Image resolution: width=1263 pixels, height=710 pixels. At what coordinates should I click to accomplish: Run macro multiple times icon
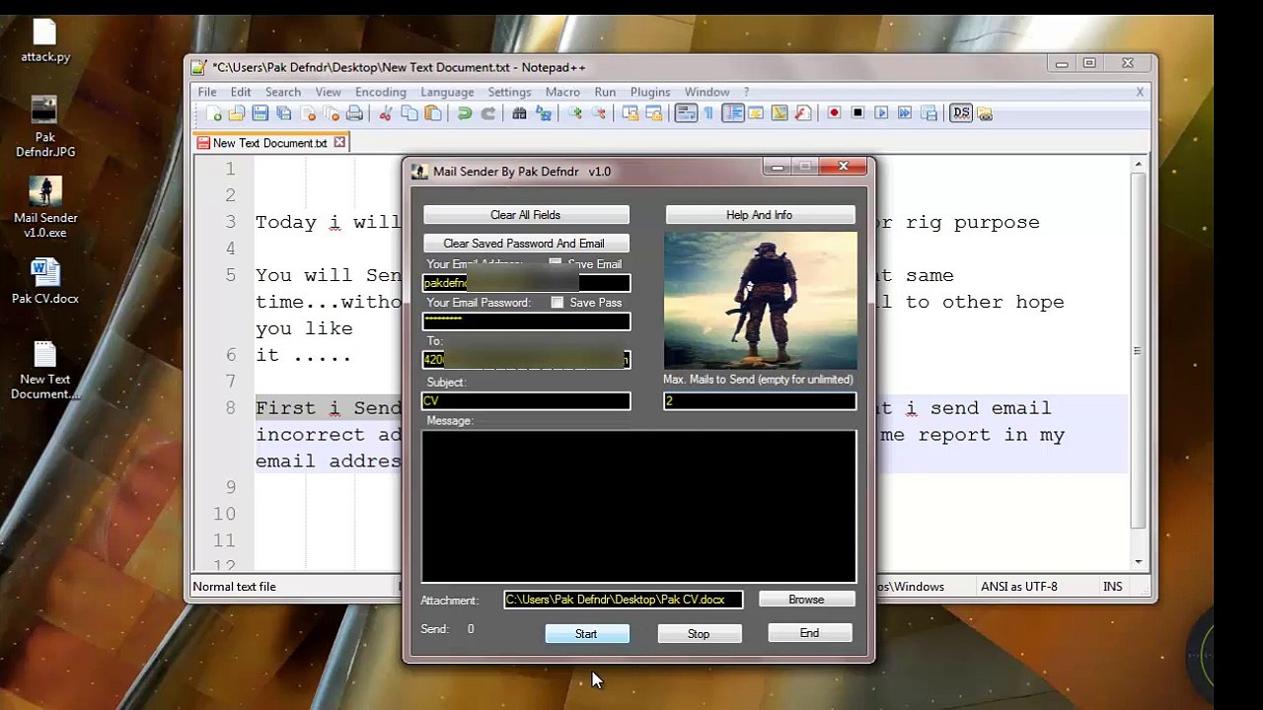tap(905, 113)
